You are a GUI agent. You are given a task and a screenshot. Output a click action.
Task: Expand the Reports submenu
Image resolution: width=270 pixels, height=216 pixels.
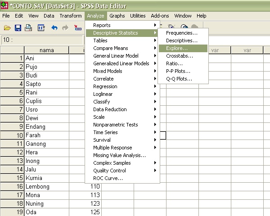click(x=122, y=25)
